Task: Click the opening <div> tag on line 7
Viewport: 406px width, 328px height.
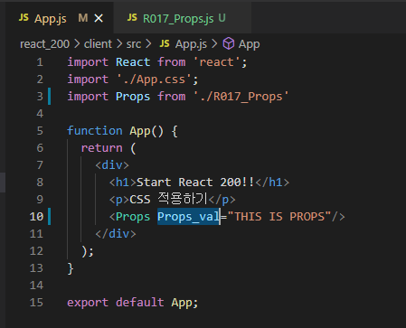Action: click(x=112, y=165)
